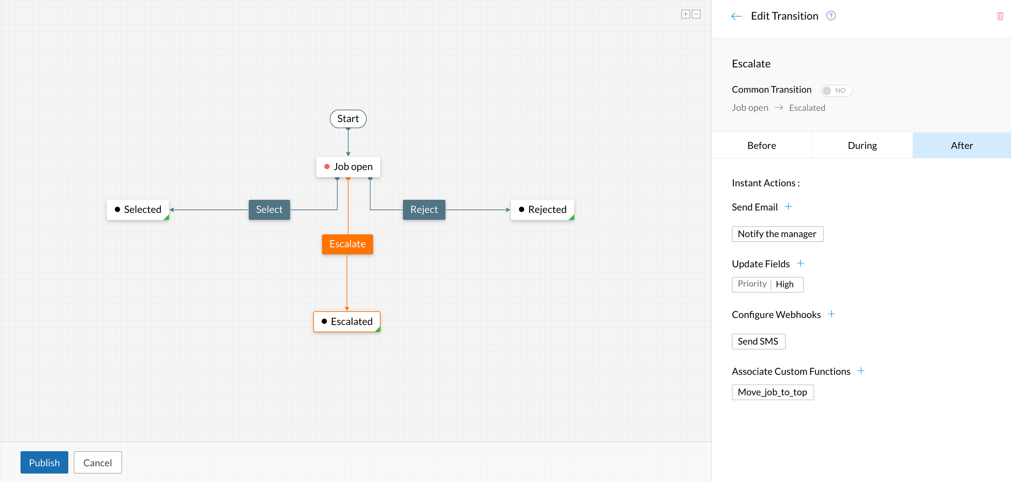
Task: Select the After tab
Action: point(961,146)
